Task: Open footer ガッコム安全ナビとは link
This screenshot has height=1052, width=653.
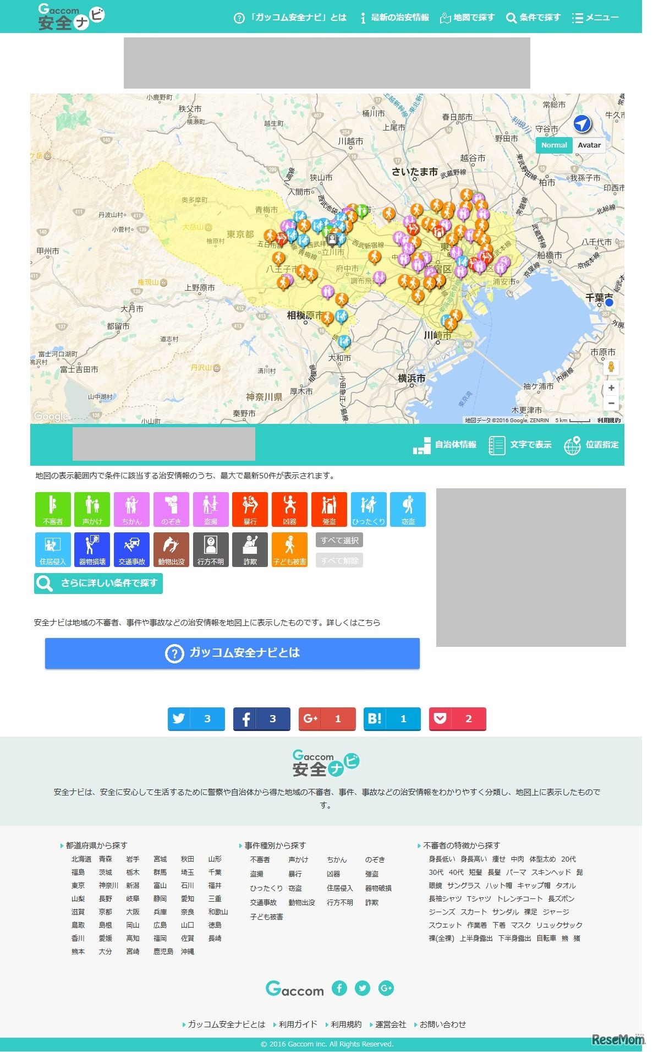Action: 227,1024
